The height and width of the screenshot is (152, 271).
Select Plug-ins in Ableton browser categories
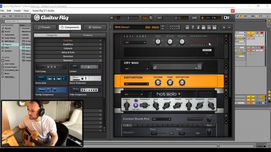click(x=8, y=44)
